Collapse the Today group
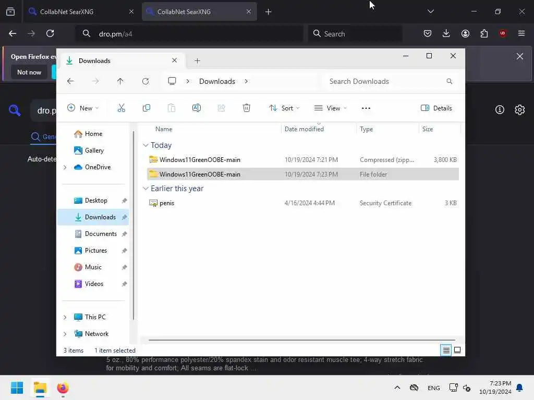This screenshot has height=400, width=534. click(x=146, y=145)
